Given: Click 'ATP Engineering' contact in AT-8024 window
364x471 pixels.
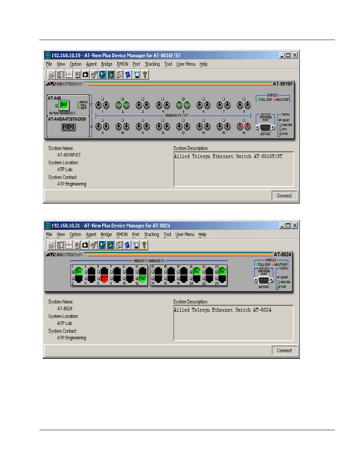Looking at the screenshot, I should click(x=72, y=338).
